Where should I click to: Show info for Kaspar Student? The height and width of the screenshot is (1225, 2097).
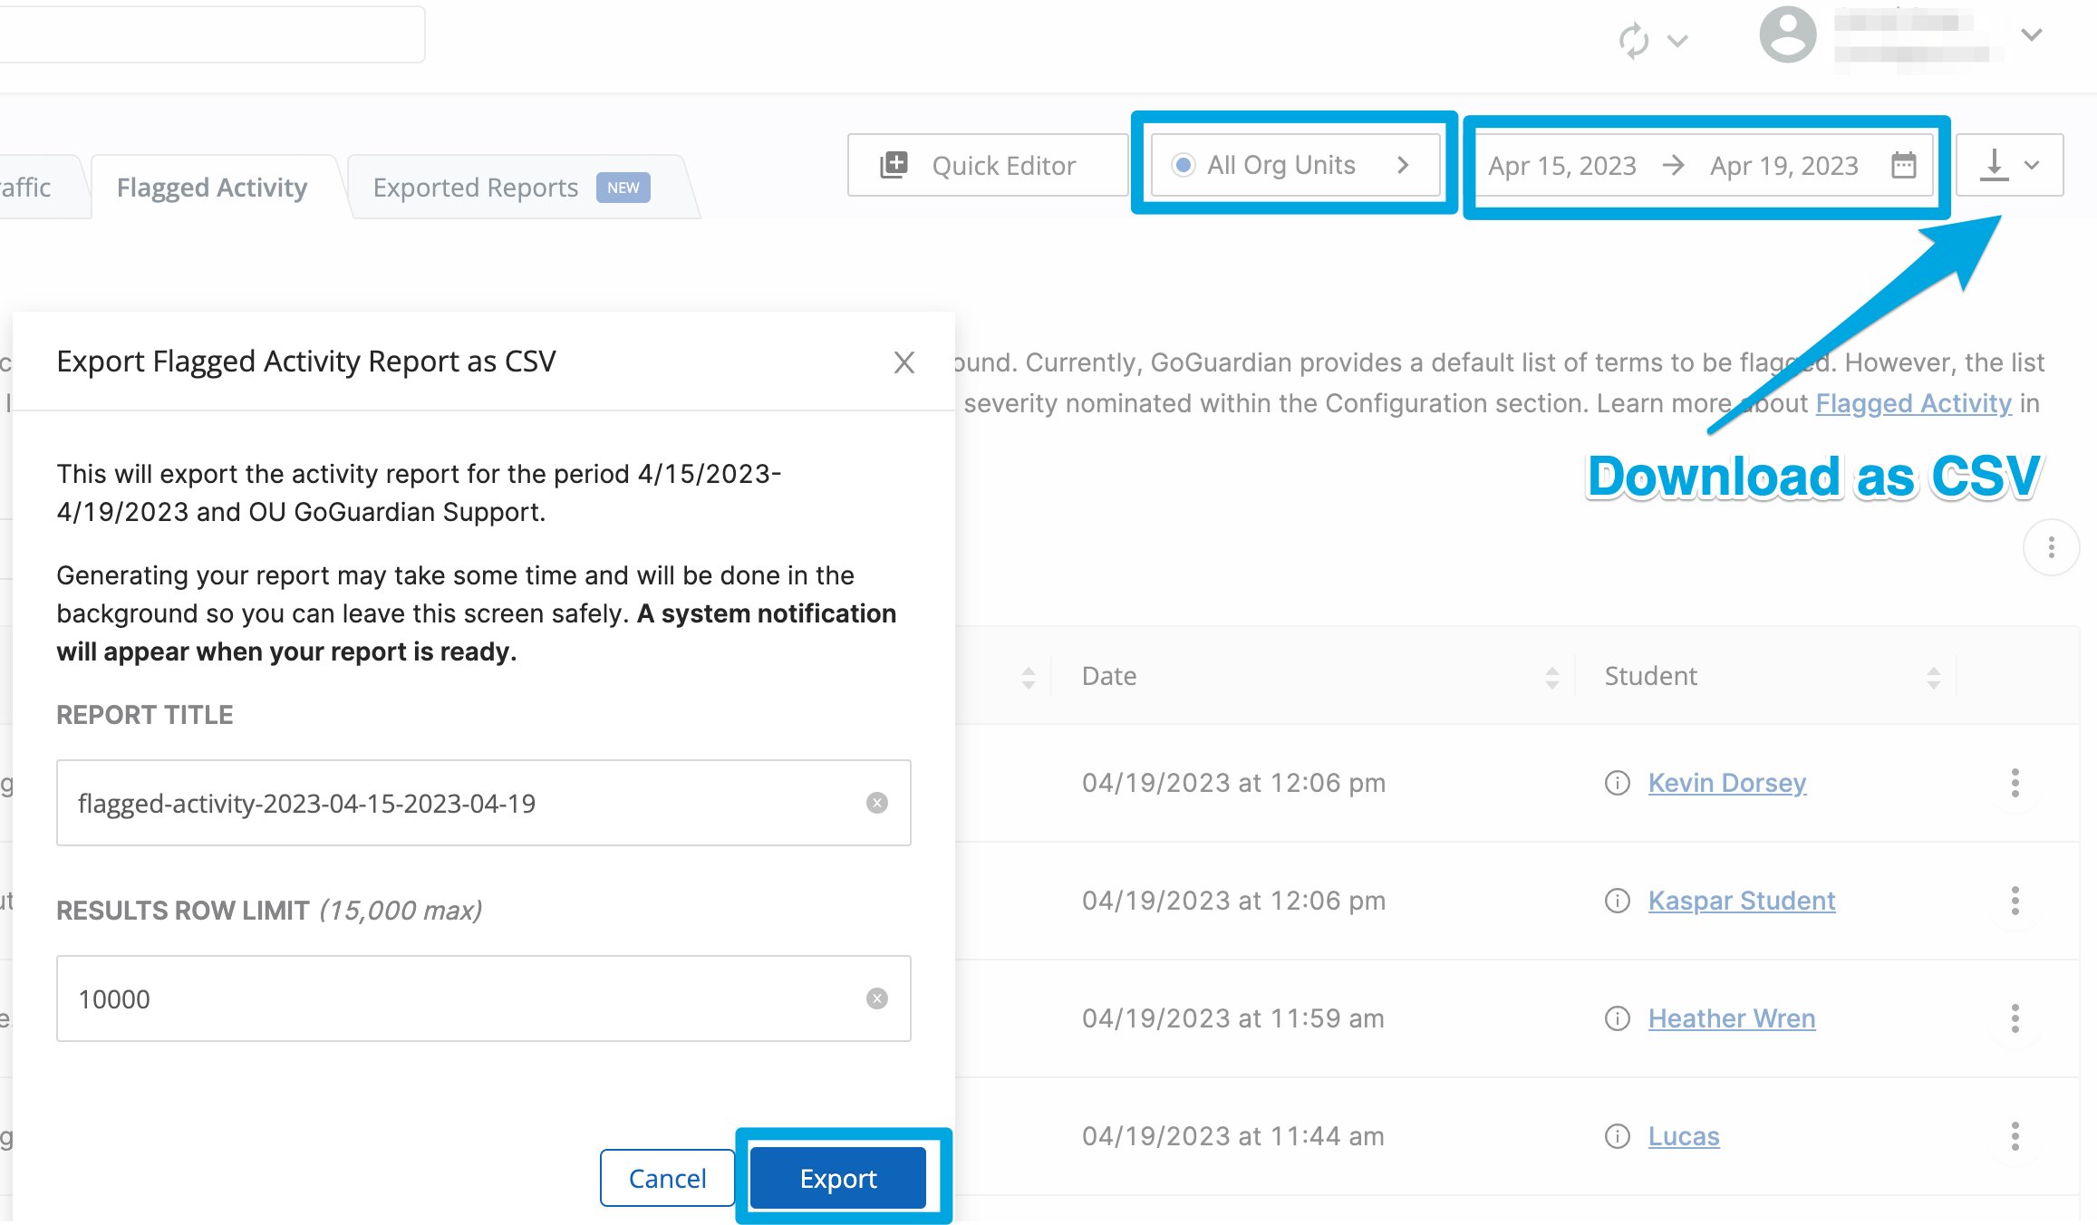pyautogui.click(x=1617, y=901)
